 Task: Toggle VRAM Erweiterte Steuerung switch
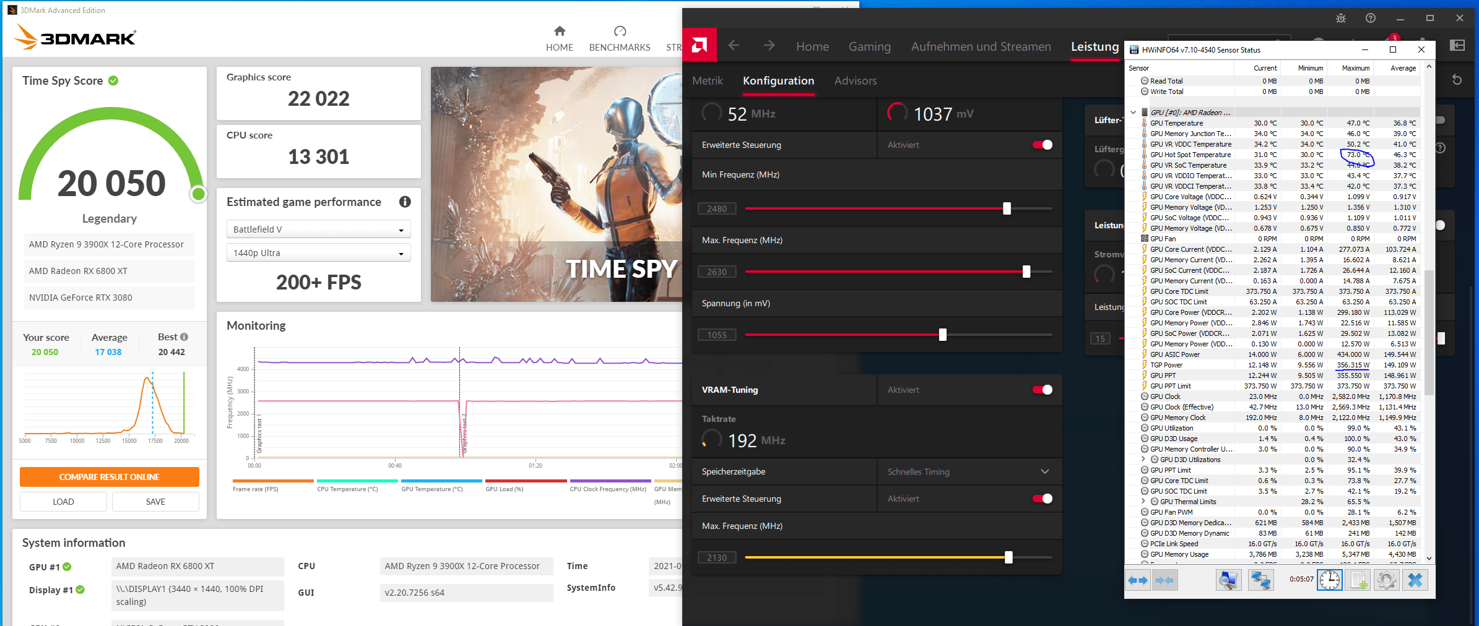(x=1043, y=499)
